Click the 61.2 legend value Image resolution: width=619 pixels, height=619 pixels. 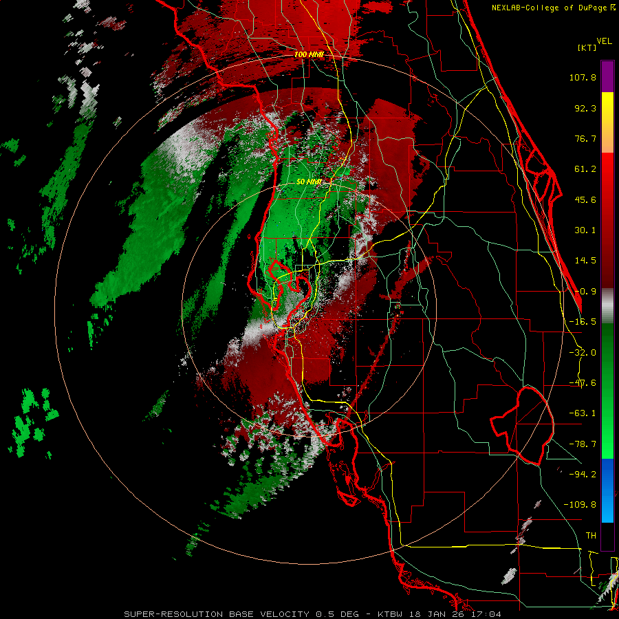585,169
